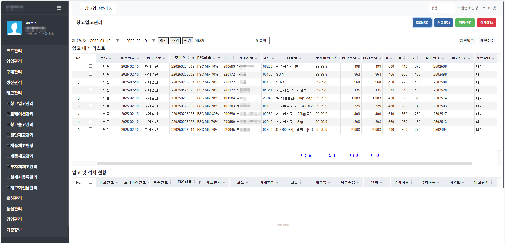Click the 신규(F2) new button
This screenshot has height=243, width=505.
443,23
